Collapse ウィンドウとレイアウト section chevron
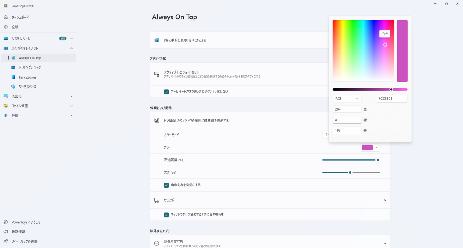The image size is (463, 248). click(71, 48)
